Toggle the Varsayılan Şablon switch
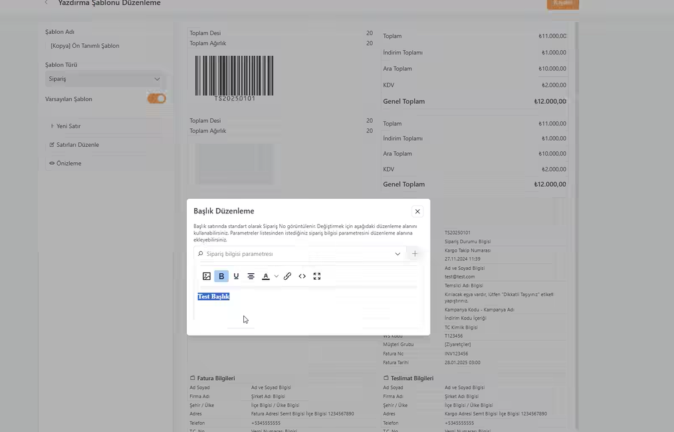 156,99
